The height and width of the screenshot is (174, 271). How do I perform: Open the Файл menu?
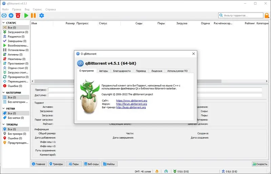(5, 9)
